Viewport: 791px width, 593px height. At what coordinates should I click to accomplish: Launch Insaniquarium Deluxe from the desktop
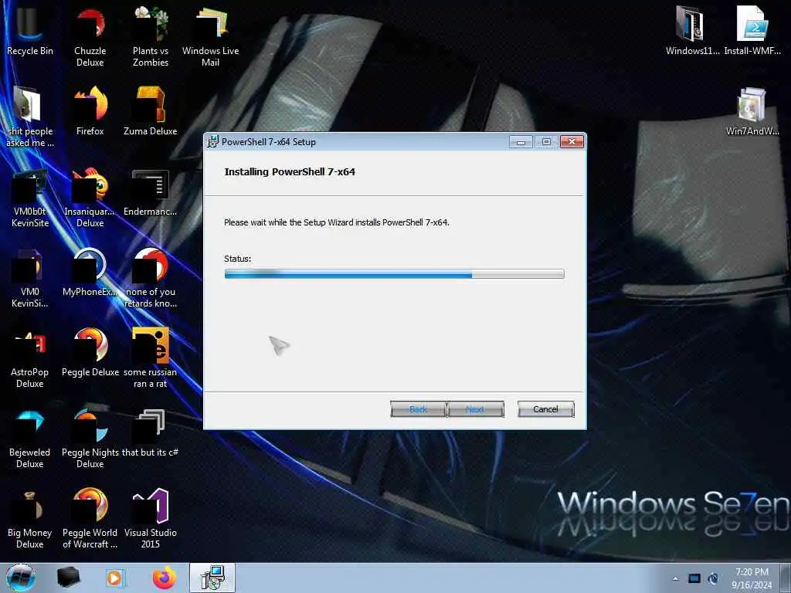90,198
